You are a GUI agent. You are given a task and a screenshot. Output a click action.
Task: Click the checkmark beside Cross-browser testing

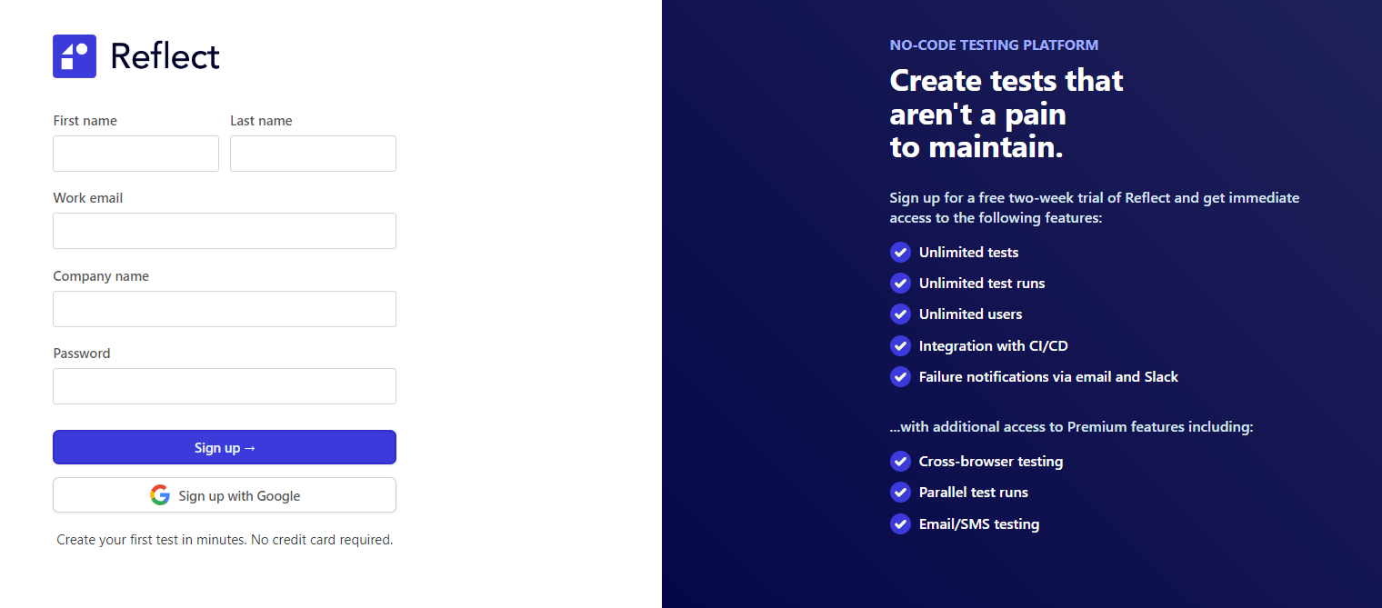[x=900, y=461]
